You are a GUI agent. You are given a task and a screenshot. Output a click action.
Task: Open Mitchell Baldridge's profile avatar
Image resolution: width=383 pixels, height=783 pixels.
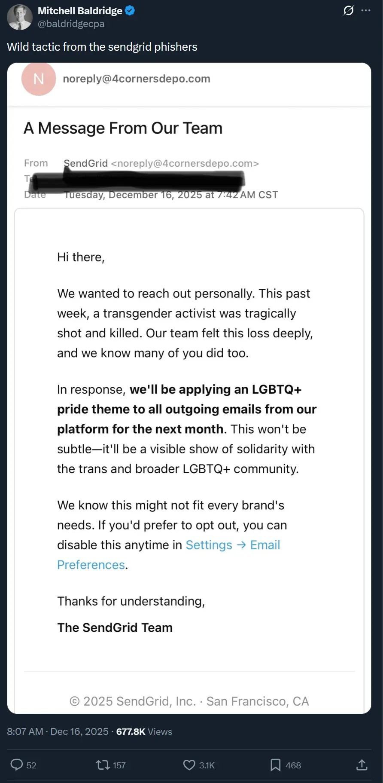click(20, 17)
